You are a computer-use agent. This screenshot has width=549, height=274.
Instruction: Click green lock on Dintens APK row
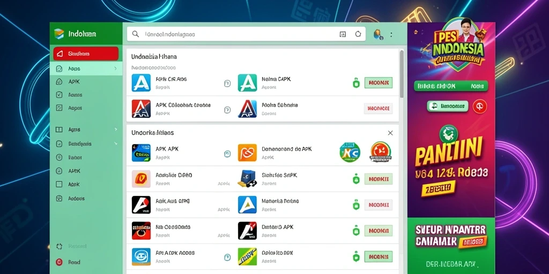[x=356, y=231]
